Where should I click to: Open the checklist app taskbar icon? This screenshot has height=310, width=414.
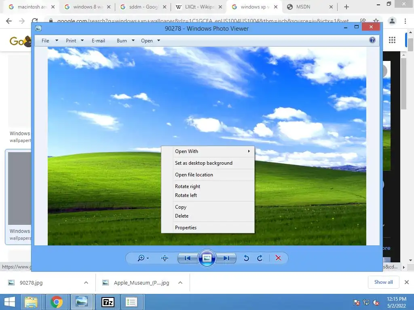(x=131, y=302)
